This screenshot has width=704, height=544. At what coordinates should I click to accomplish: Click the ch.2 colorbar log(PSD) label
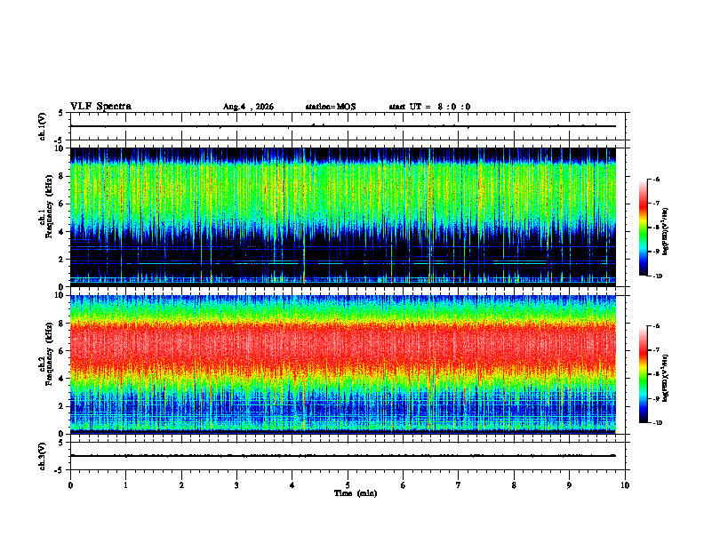click(x=666, y=378)
